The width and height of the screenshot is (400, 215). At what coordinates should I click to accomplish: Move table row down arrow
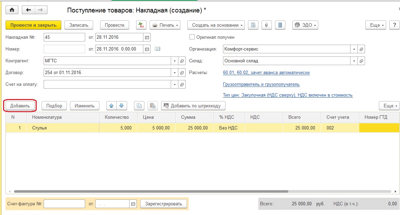point(122,106)
